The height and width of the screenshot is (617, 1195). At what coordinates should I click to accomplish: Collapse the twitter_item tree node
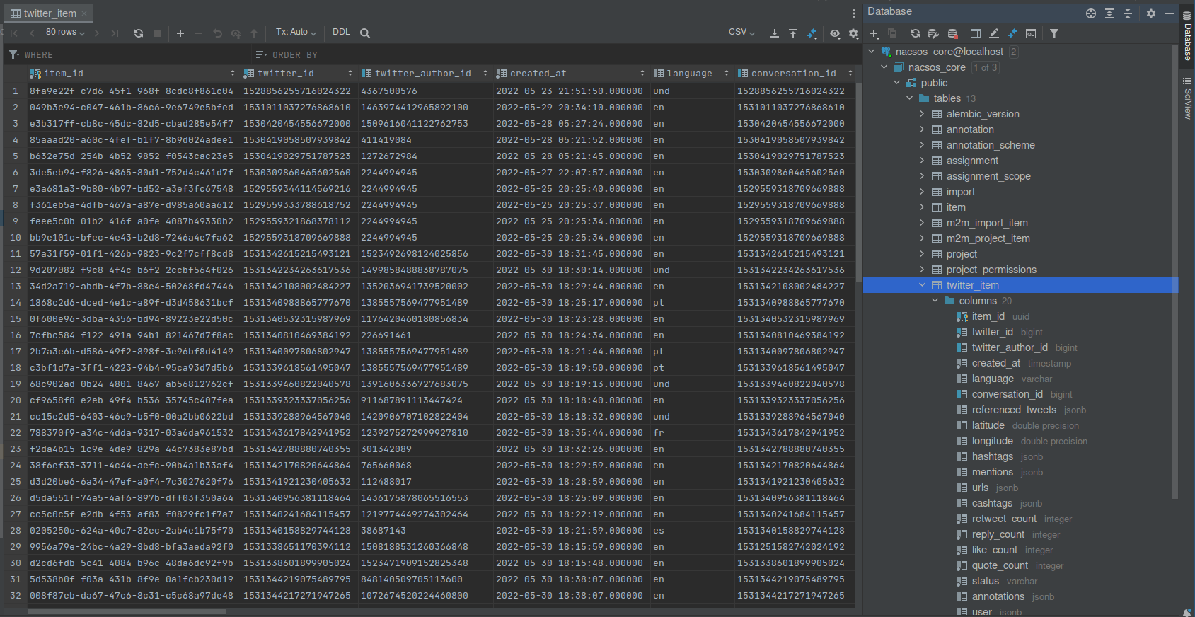[922, 285]
